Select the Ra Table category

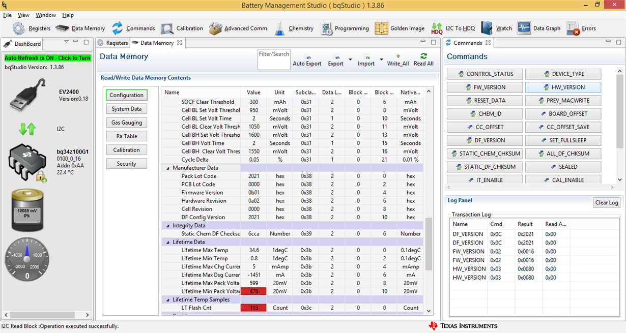pyautogui.click(x=126, y=136)
